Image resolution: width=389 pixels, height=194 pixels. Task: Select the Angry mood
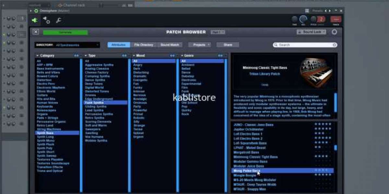click(x=138, y=65)
